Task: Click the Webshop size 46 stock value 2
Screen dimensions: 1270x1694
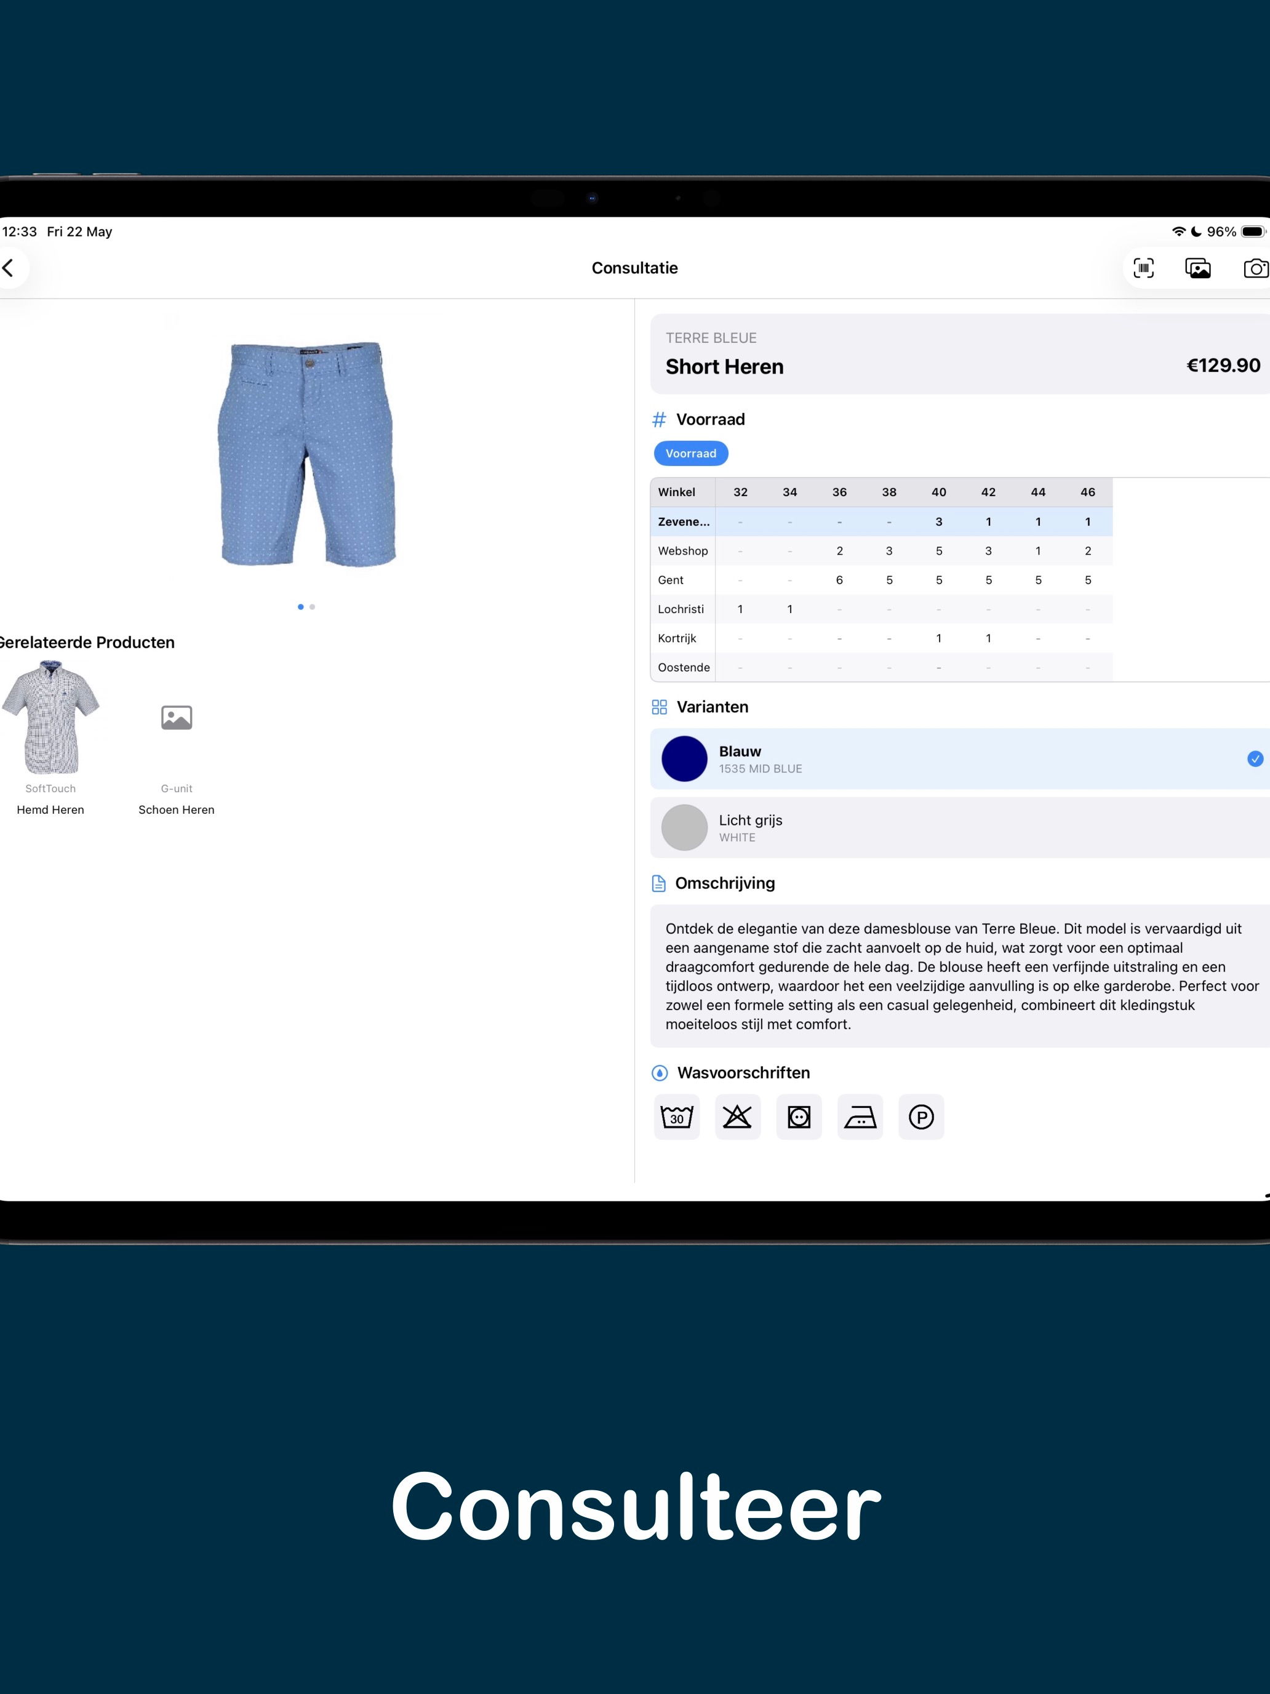Action: pyautogui.click(x=1088, y=551)
